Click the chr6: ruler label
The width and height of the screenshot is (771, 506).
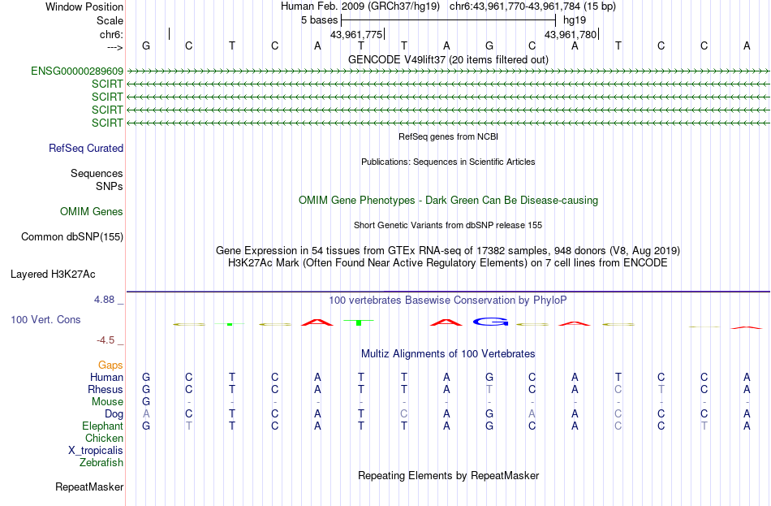pyautogui.click(x=112, y=34)
